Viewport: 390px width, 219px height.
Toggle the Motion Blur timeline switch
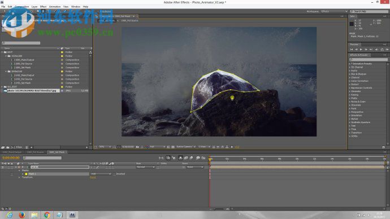(x=191, y=158)
